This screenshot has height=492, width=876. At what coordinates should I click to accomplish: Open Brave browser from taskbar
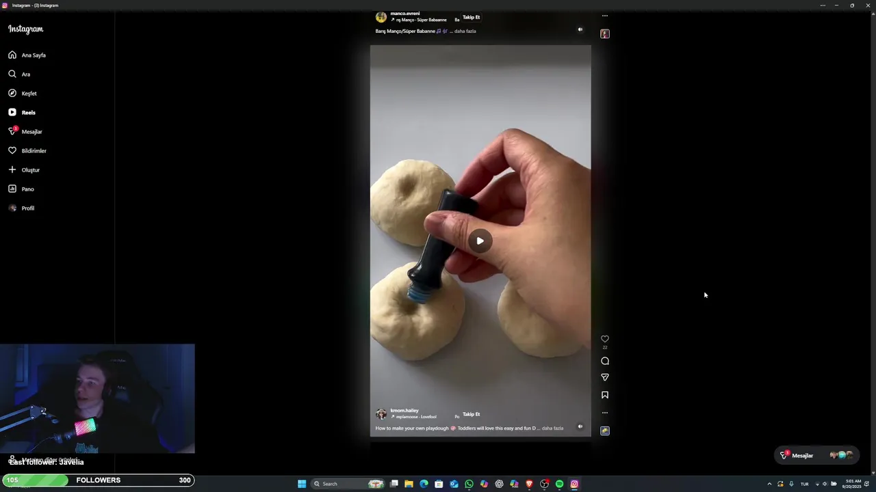(x=529, y=484)
